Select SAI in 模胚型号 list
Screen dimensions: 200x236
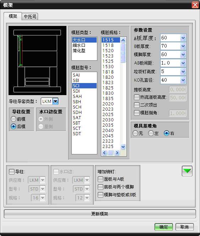(x=84, y=75)
